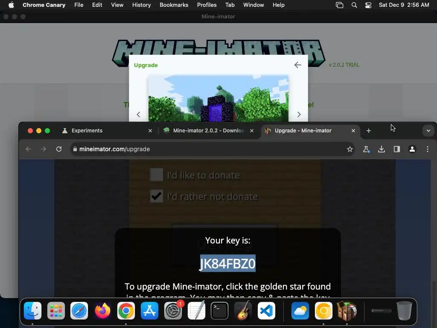
Task: Click the address bar URL mineimator.com/upgrade
Action: (114, 149)
